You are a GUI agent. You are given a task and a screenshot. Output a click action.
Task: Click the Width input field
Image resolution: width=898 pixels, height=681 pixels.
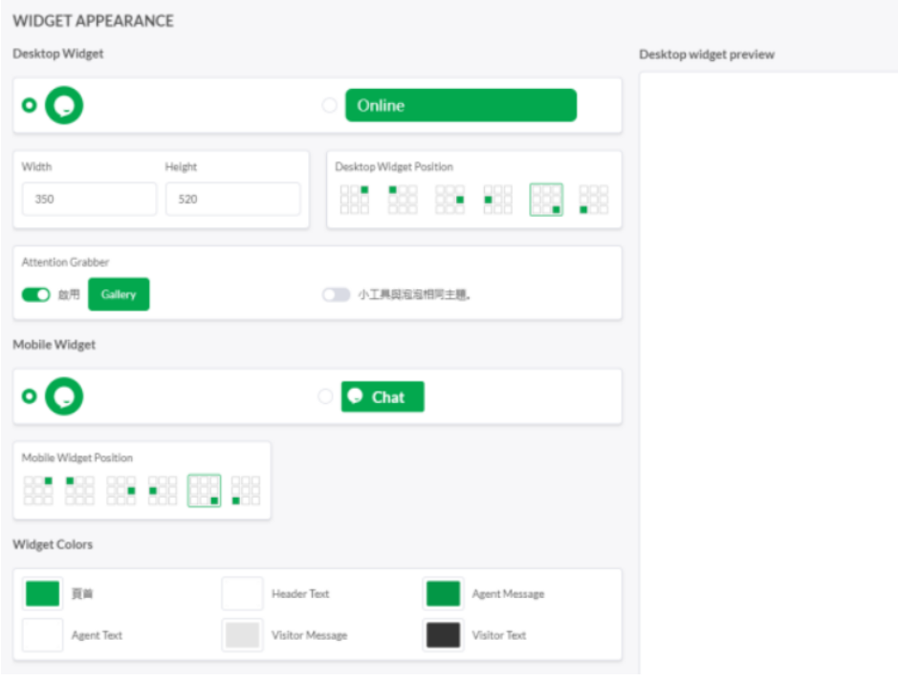click(89, 200)
